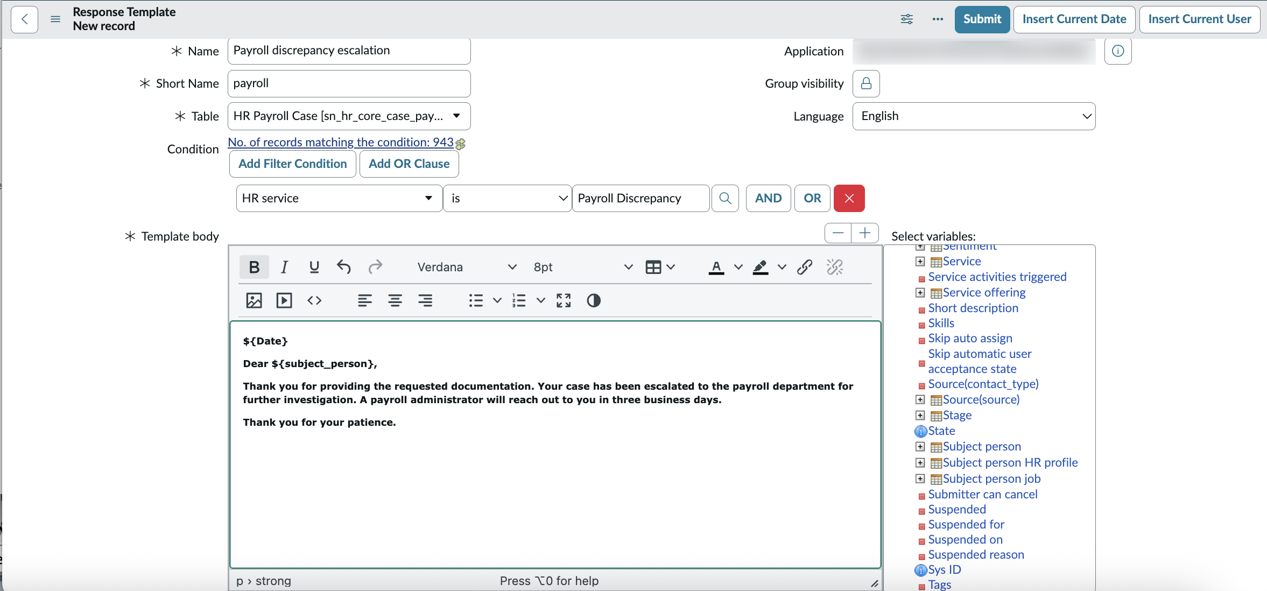The width and height of the screenshot is (1267, 591).
Task: Expand the Subject person variable node
Action: (x=920, y=447)
